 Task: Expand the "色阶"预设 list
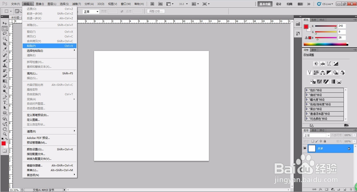pos(307,90)
